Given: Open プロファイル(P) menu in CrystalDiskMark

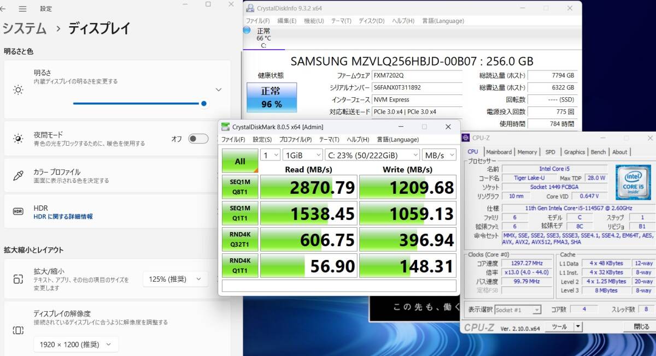Looking at the screenshot, I should [x=295, y=139].
